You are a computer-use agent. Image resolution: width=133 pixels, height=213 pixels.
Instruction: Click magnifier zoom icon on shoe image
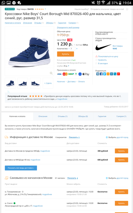[x=51, y=73]
